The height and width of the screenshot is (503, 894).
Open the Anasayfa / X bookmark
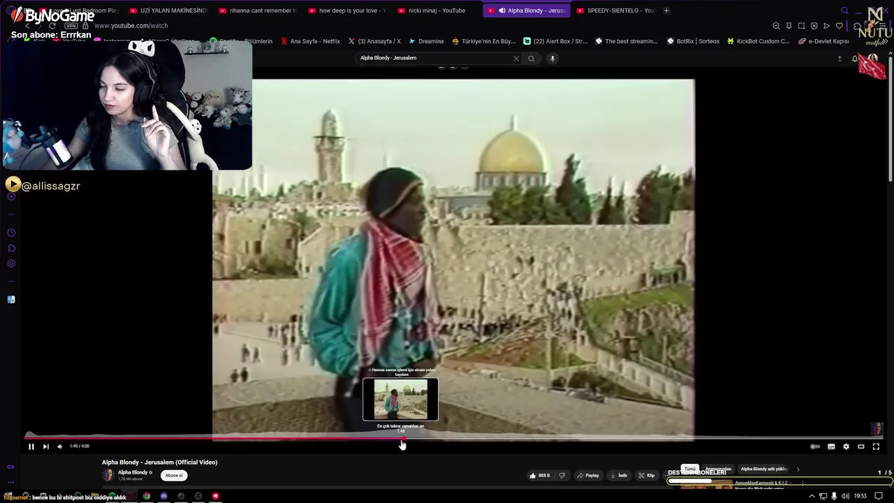pos(374,41)
